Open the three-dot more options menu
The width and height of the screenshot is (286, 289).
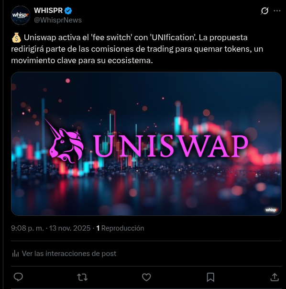point(277,11)
